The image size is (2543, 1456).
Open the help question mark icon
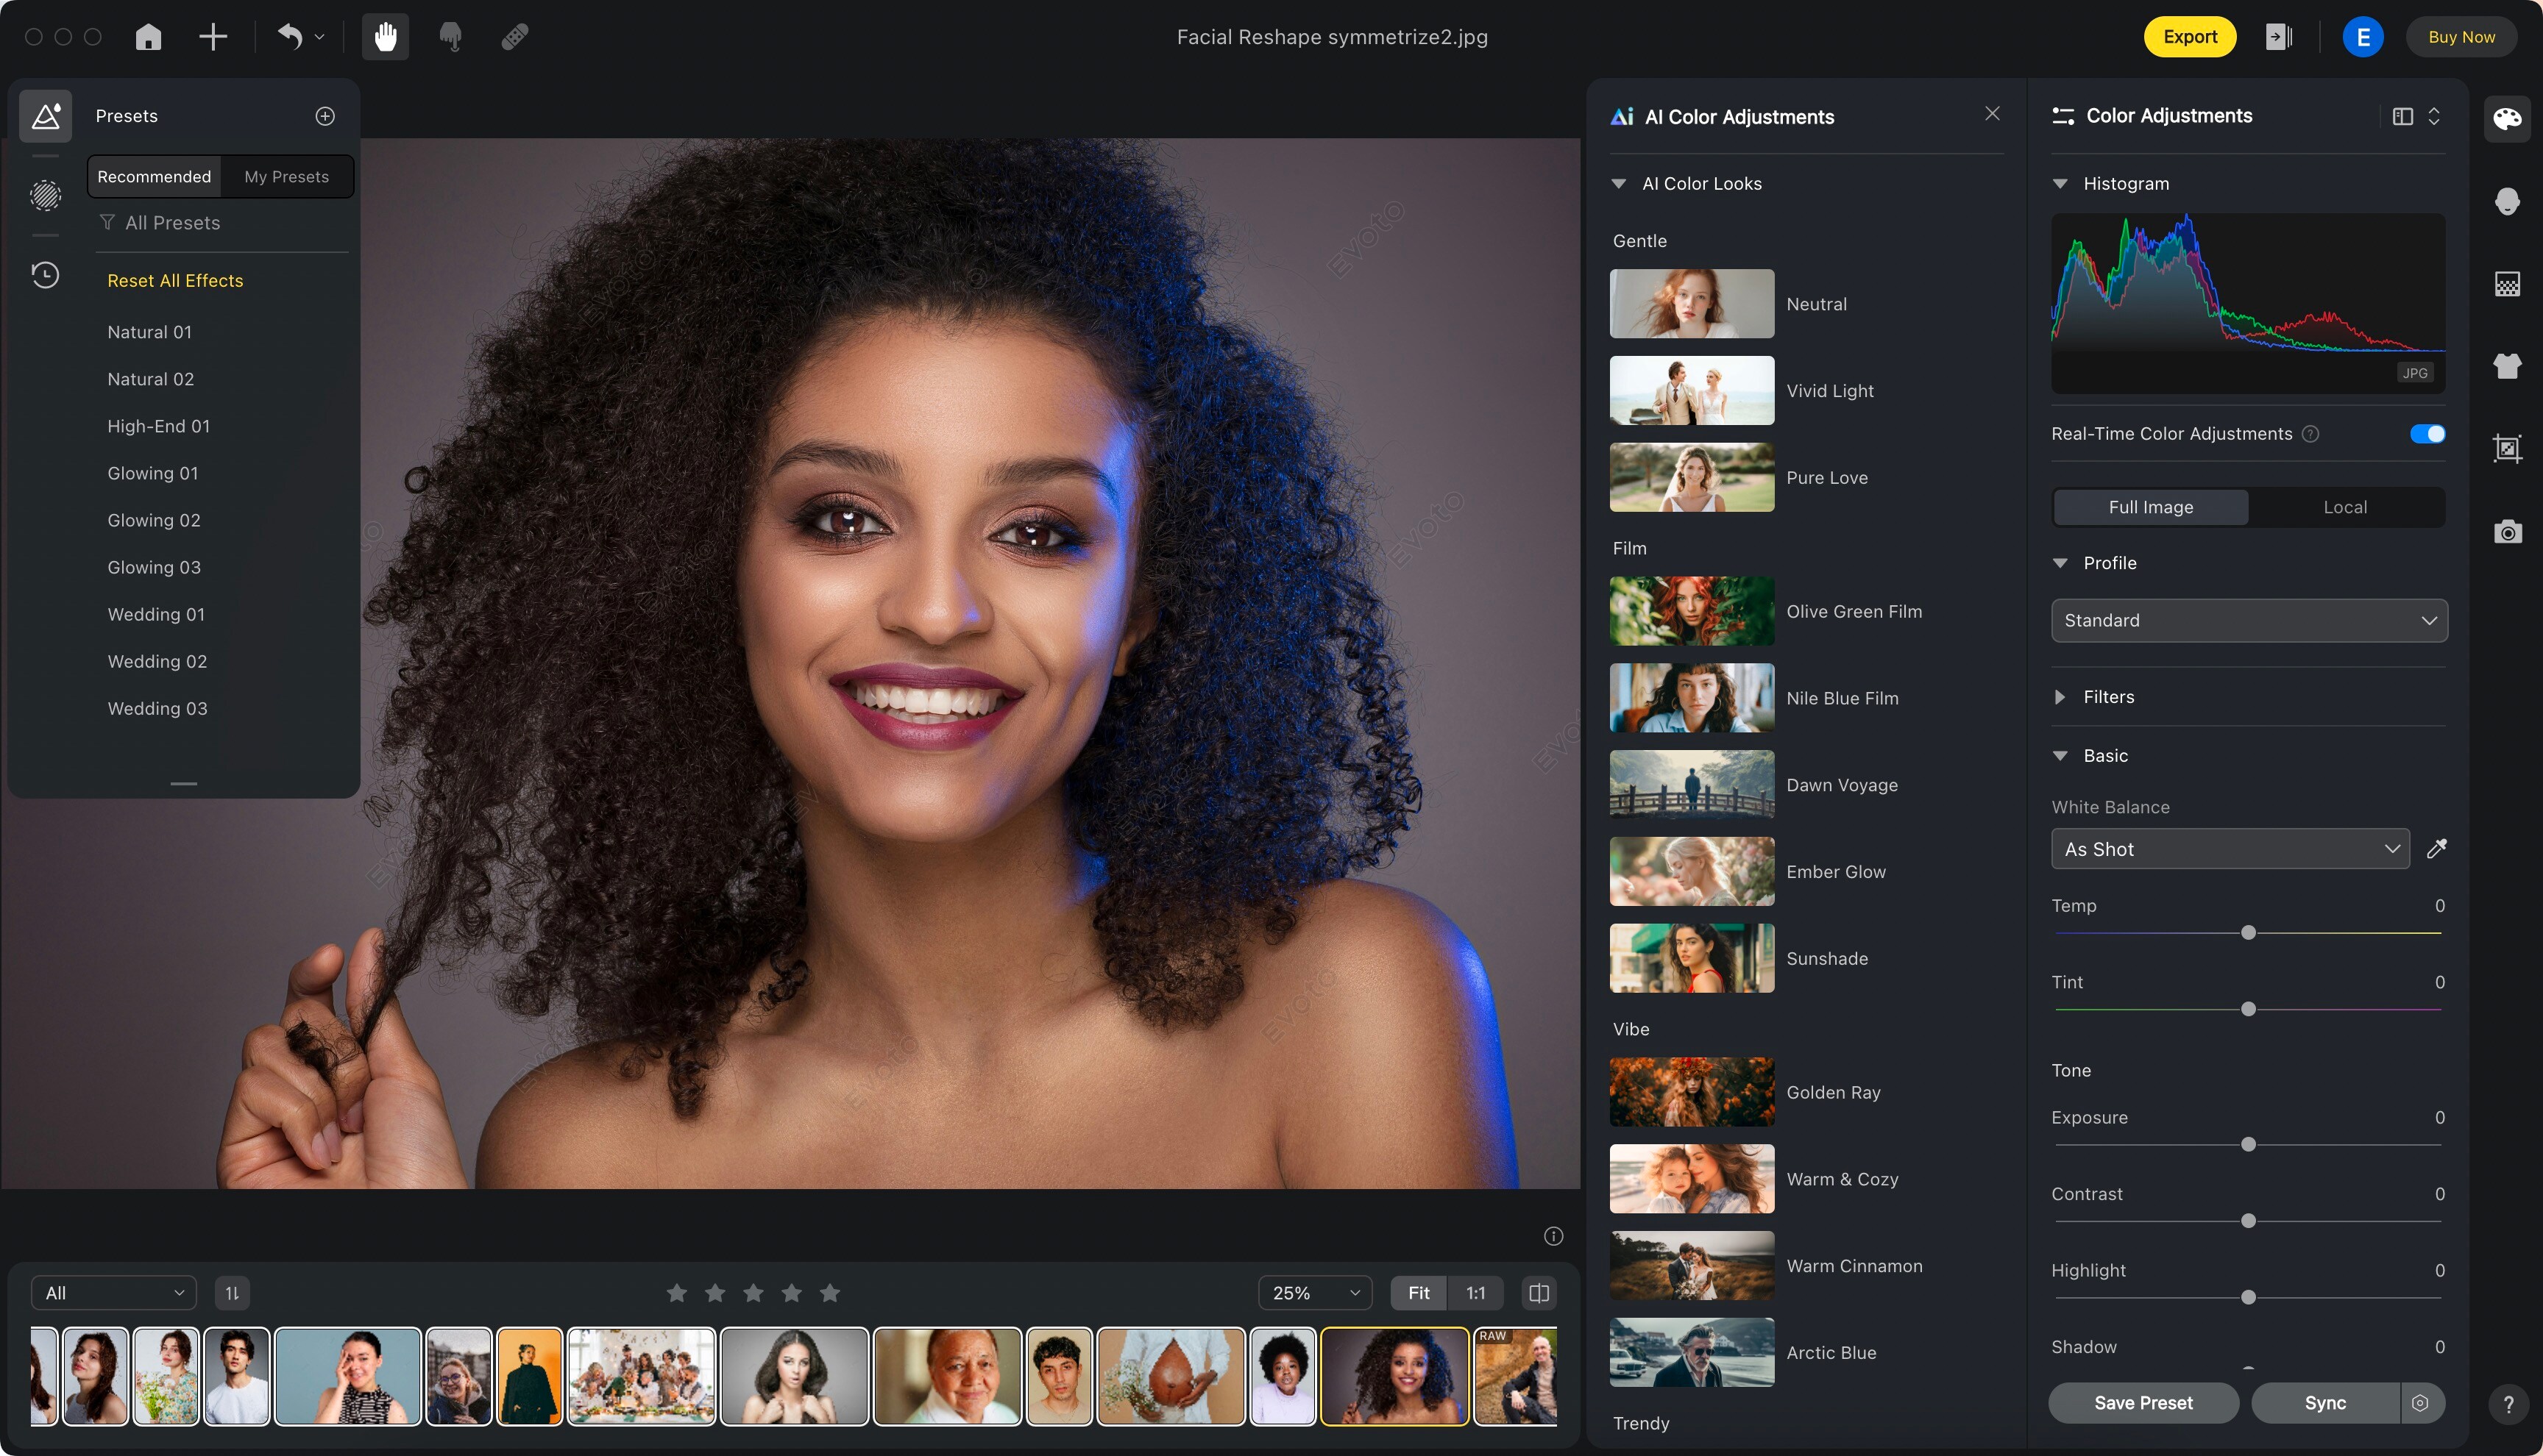pyautogui.click(x=2508, y=1404)
